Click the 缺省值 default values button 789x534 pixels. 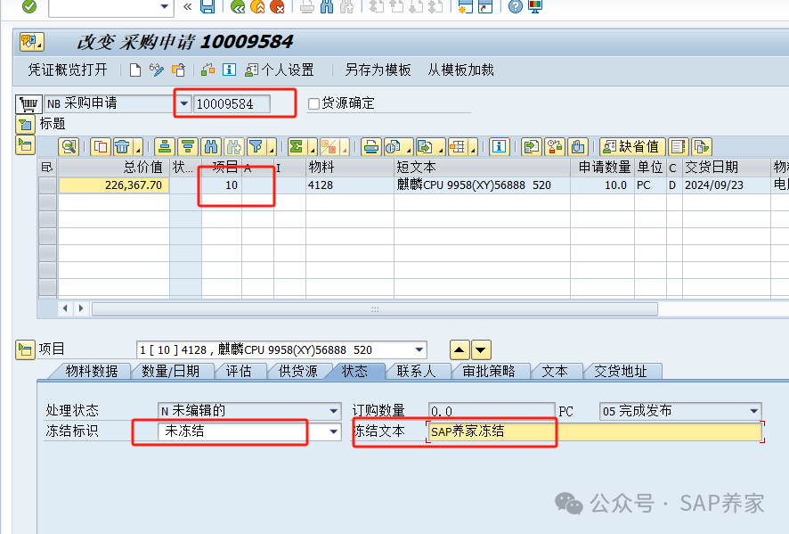[x=632, y=147]
